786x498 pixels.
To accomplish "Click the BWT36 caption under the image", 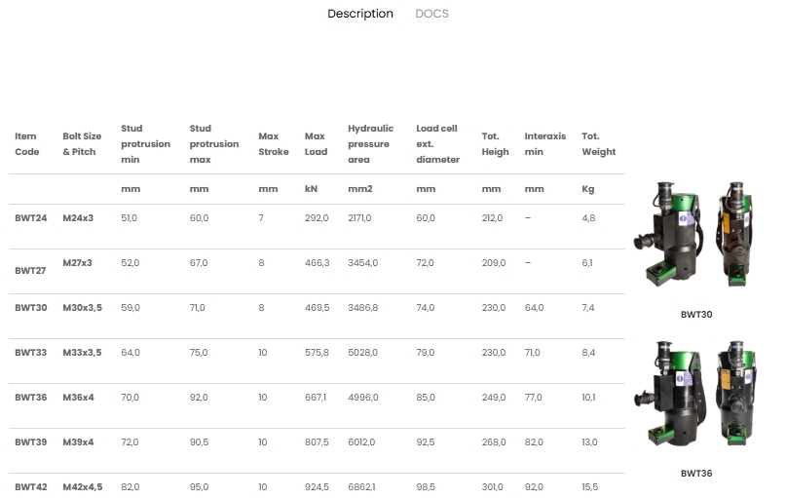I will click(696, 474).
